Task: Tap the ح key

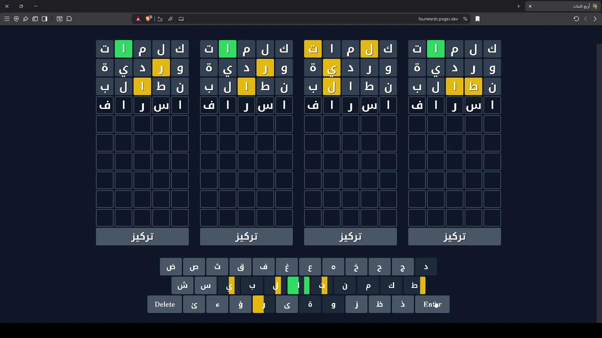Action: click(380, 267)
